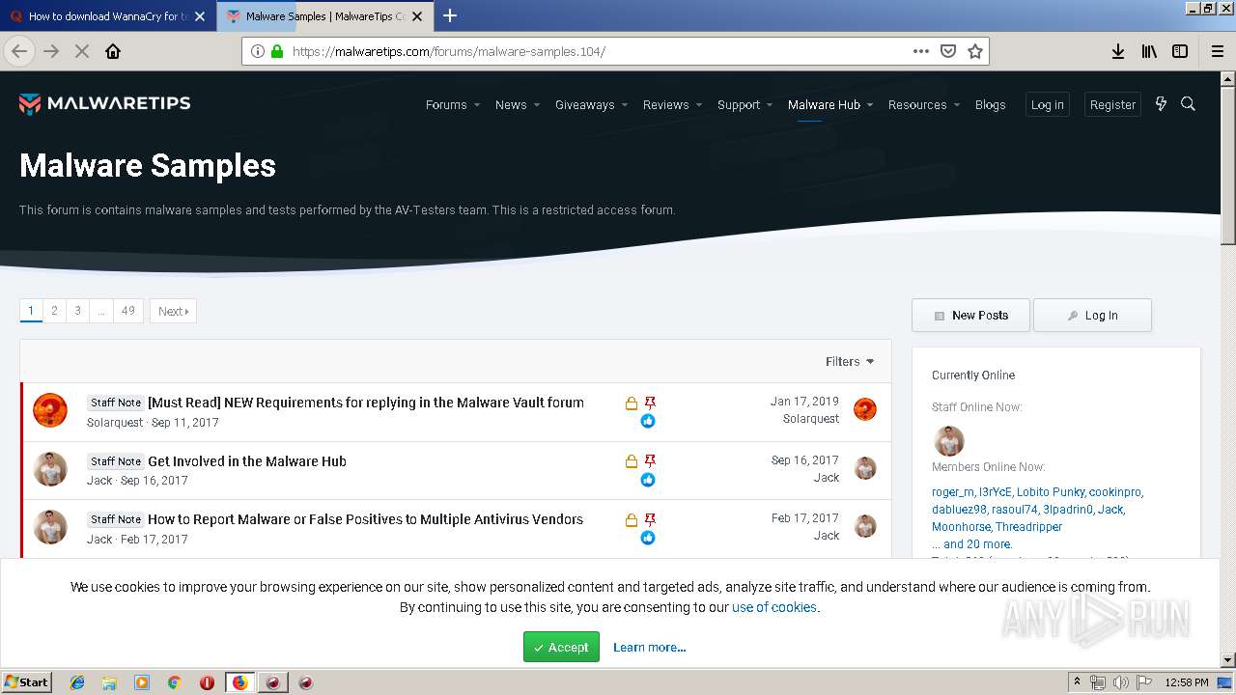1236x695 pixels.
Task: Open page actions three-dots menu in address bar
Action: [x=921, y=51]
